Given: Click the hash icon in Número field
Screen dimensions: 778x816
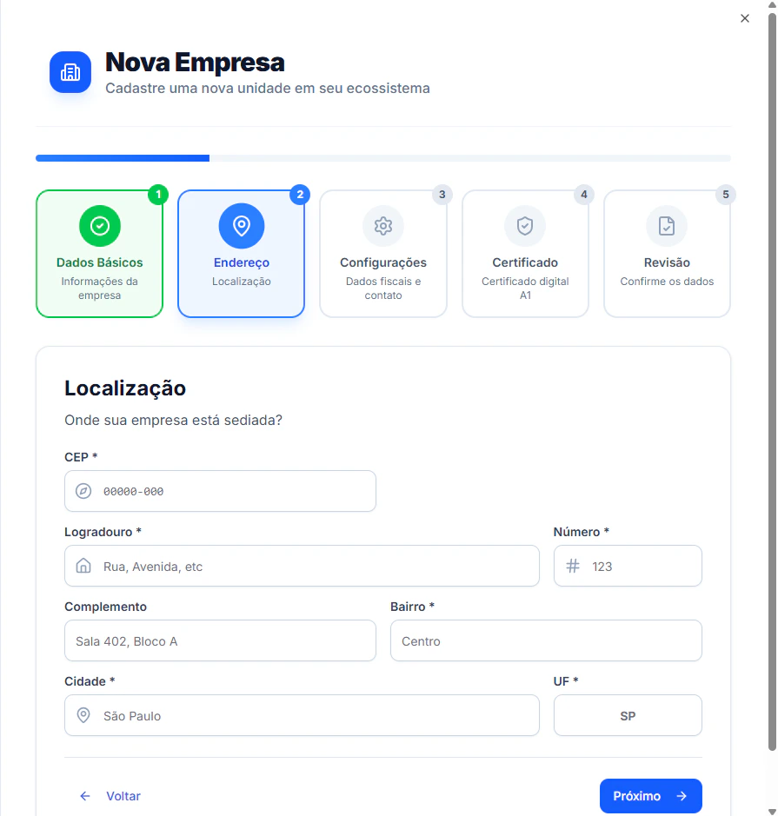Looking at the screenshot, I should point(573,566).
